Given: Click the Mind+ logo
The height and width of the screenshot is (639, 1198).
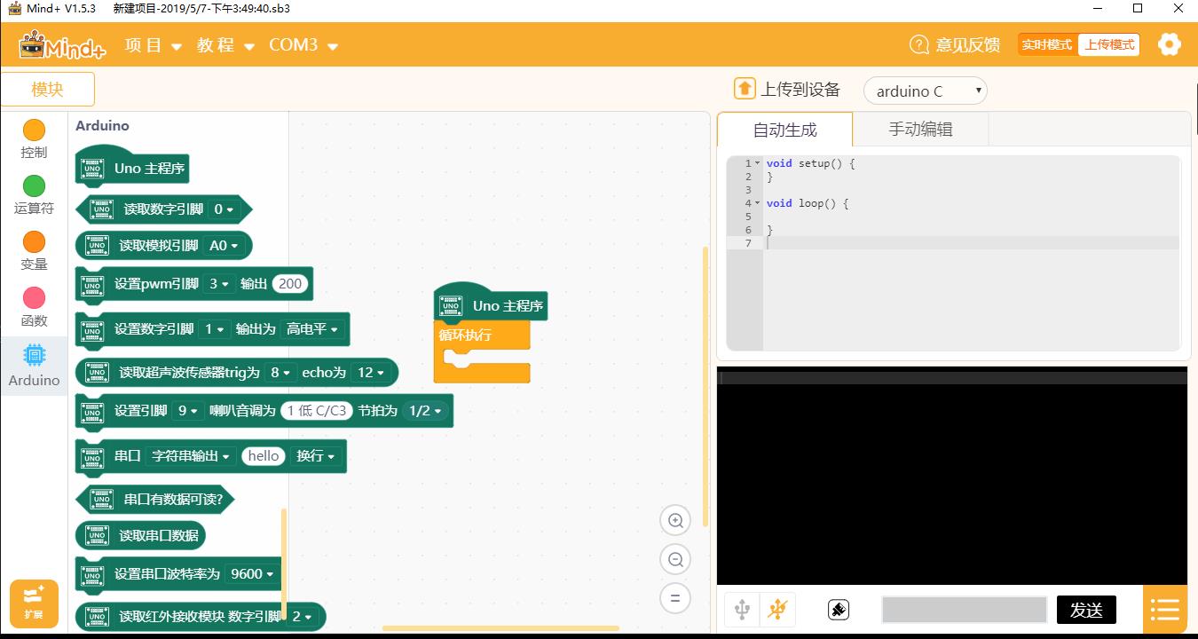Looking at the screenshot, I should pos(62,45).
